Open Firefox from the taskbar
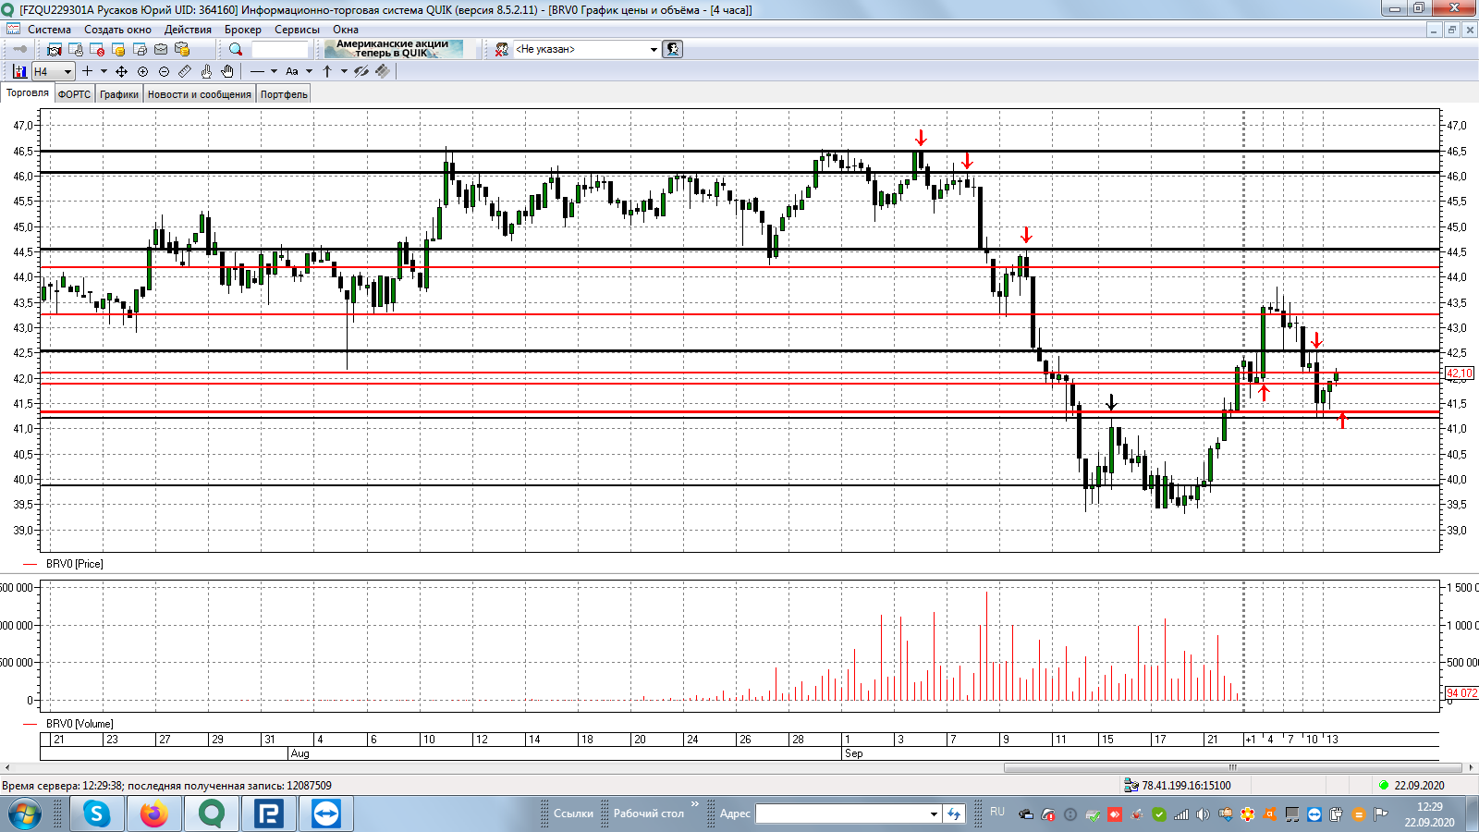This screenshot has height=832, width=1479. pyautogui.click(x=154, y=814)
